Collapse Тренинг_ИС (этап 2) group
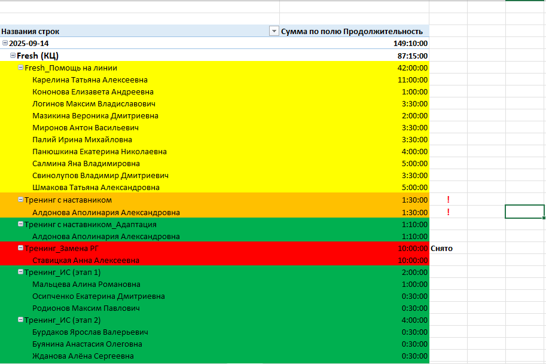 click(x=20, y=320)
